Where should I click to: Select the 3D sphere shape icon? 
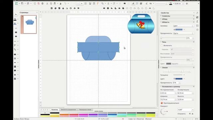(x=56, y=8)
